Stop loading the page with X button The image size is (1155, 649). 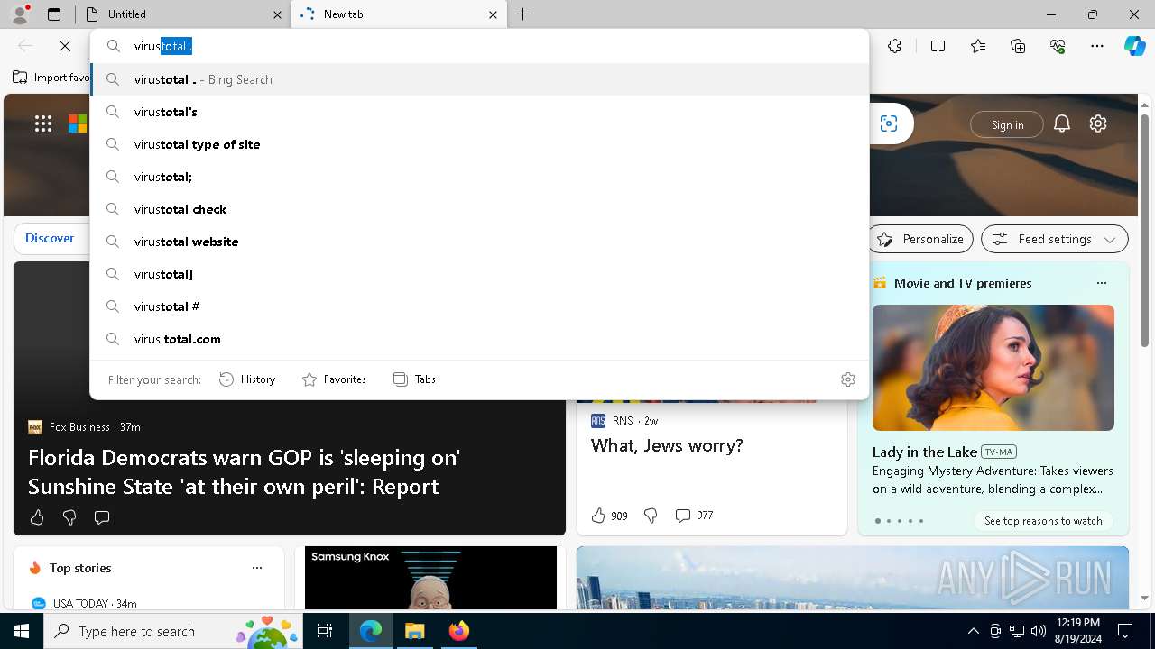tap(65, 46)
